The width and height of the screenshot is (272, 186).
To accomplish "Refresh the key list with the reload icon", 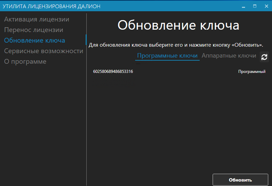I will (264, 57).
